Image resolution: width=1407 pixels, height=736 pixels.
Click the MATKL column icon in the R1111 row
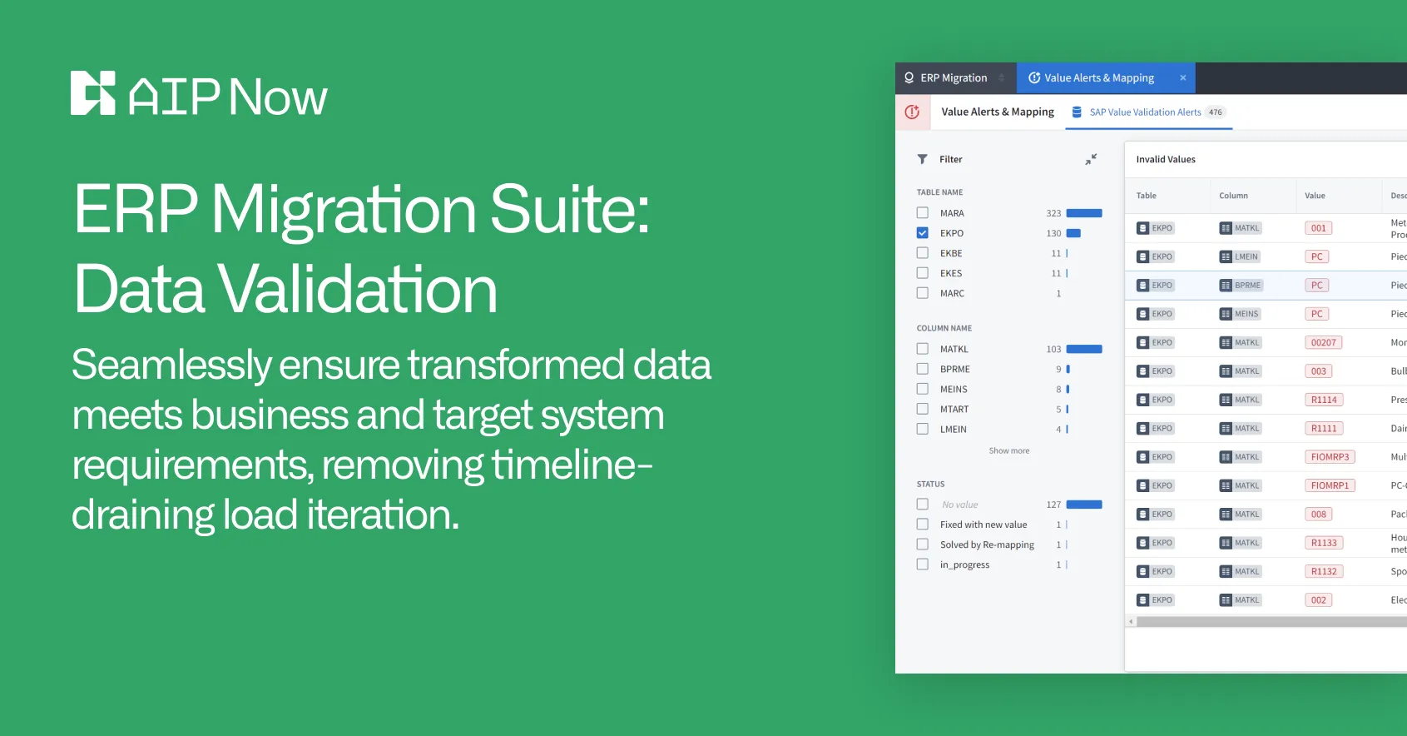pos(1226,429)
